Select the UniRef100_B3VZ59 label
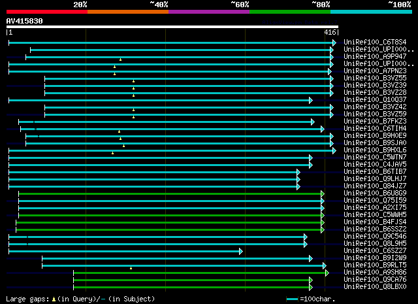The width and height of the screenshot is (418, 304). pyautogui.click(x=375, y=114)
